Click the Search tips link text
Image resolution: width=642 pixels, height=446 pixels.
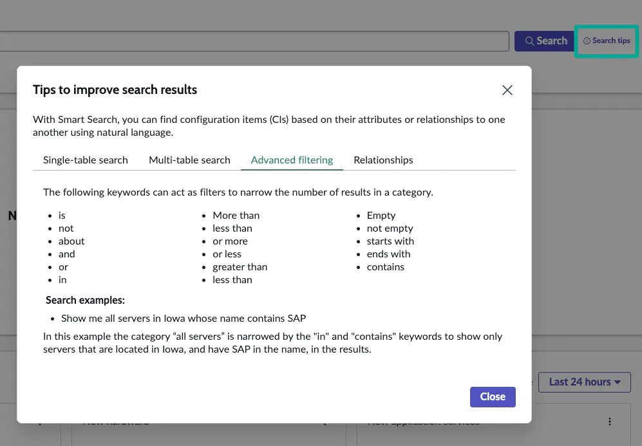(611, 41)
